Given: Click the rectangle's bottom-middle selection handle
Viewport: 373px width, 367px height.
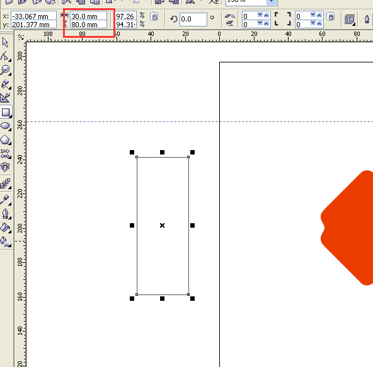Looking at the screenshot, I should (162, 298).
